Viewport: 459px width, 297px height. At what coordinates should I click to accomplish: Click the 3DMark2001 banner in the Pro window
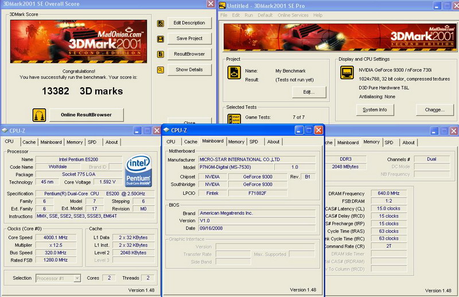tap(340, 37)
